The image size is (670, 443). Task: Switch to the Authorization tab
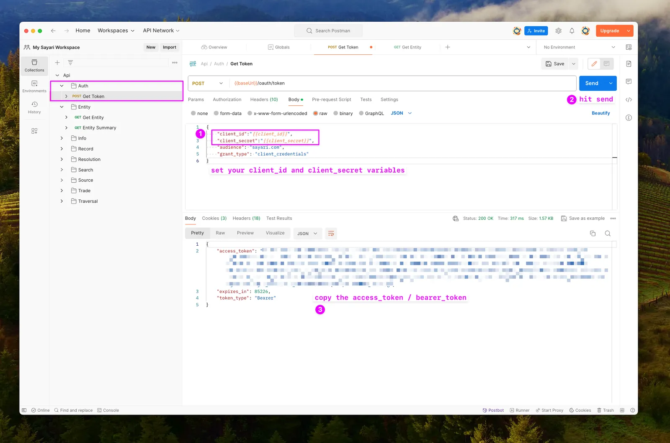click(227, 99)
